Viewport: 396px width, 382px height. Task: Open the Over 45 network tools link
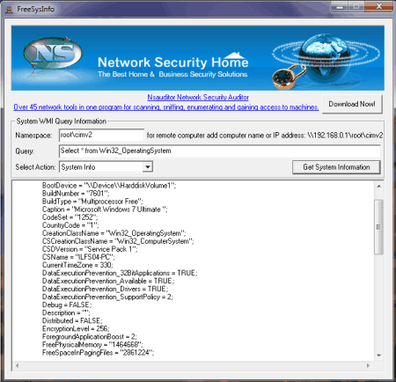pos(166,107)
